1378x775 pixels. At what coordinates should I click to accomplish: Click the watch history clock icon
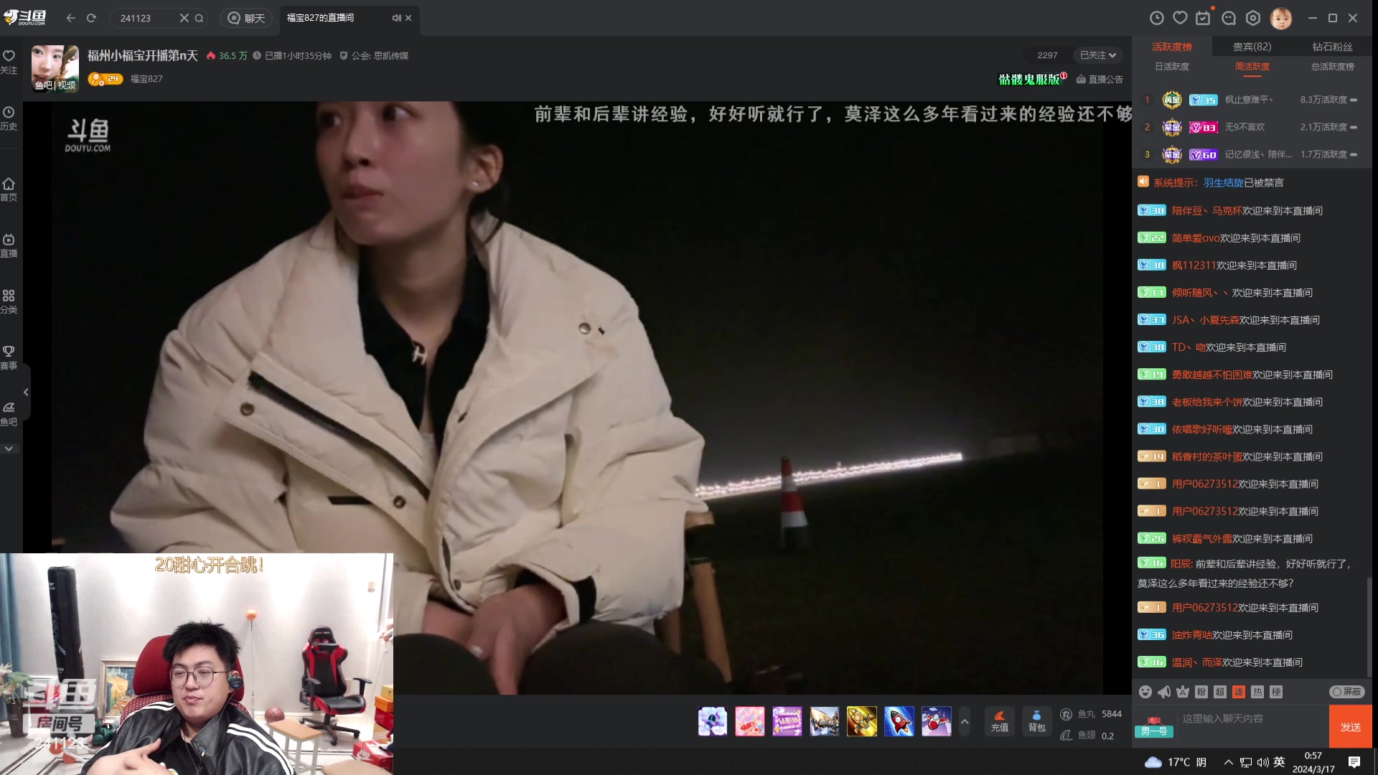pos(9,113)
